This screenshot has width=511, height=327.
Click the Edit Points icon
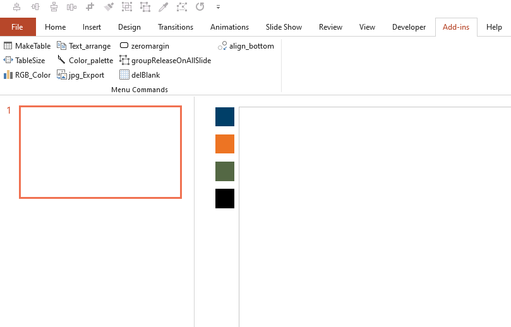click(x=182, y=7)
